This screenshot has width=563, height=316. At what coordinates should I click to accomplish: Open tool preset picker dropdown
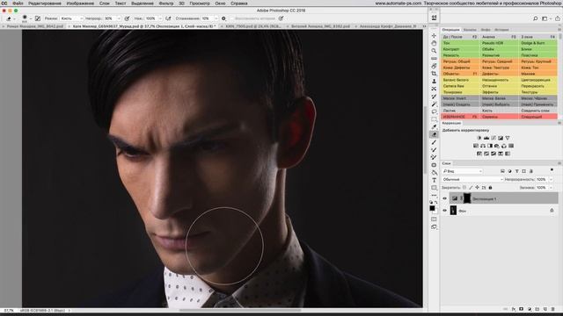pos(14,18)
